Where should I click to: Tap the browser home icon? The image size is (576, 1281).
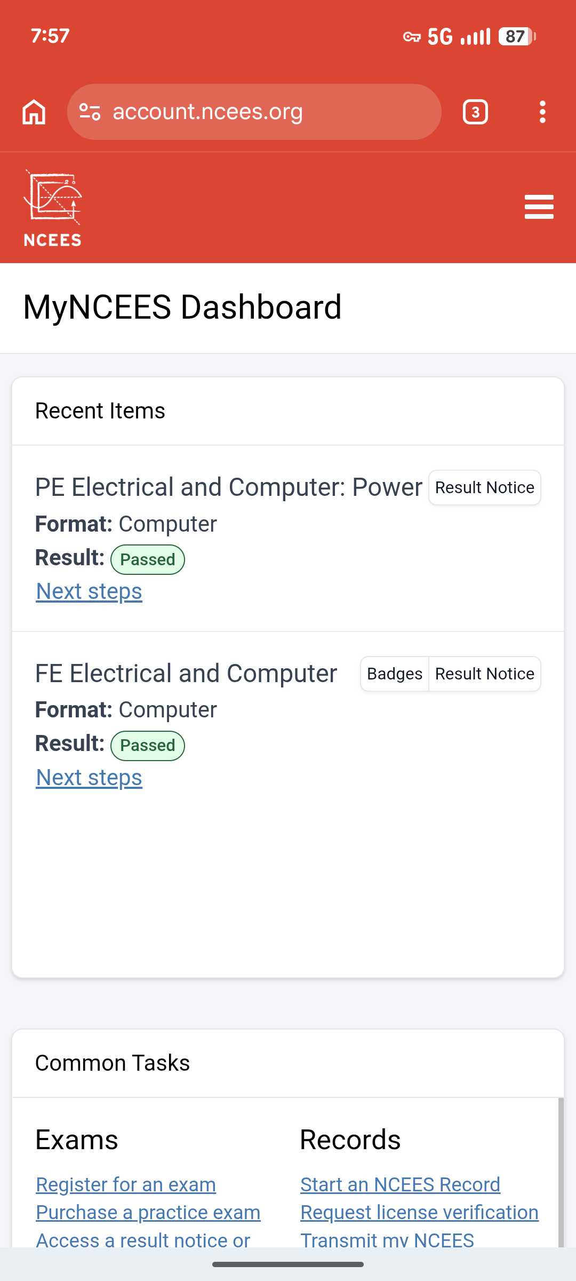(x=34, y=112)
